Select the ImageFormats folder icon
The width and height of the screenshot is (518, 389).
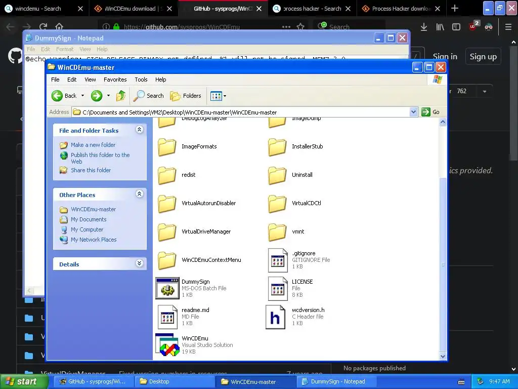(167, 147)
